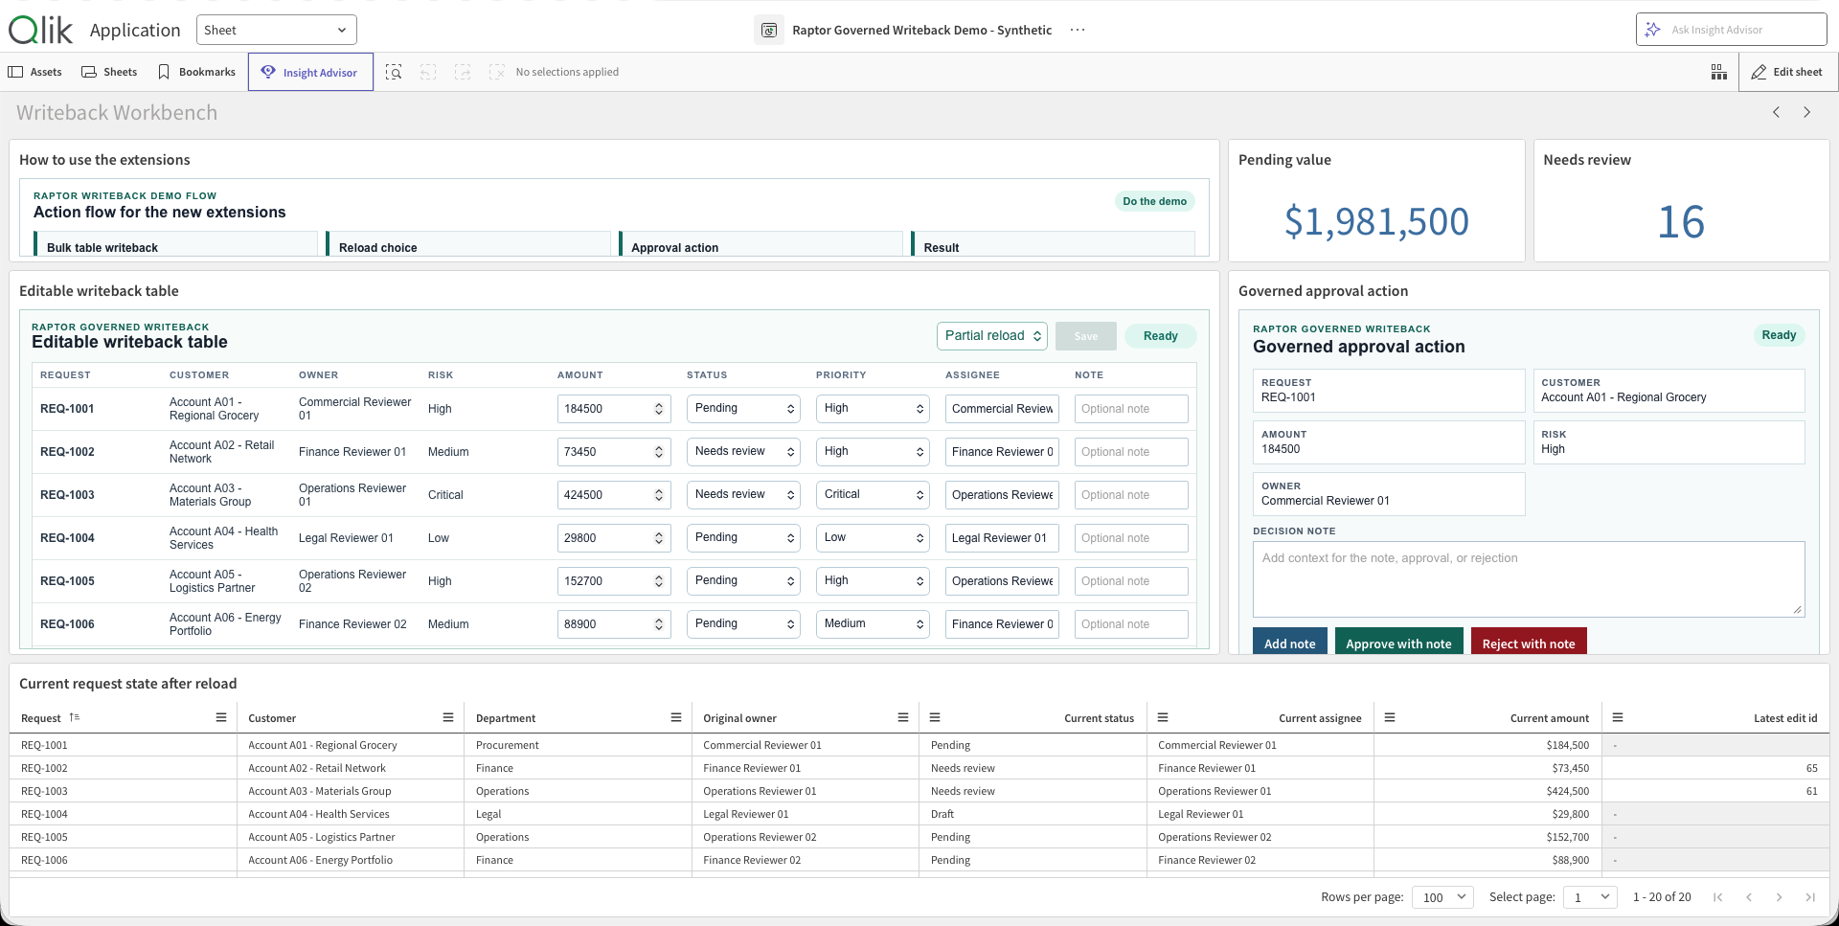Click Approve with note button

(x=1398, y=643)
